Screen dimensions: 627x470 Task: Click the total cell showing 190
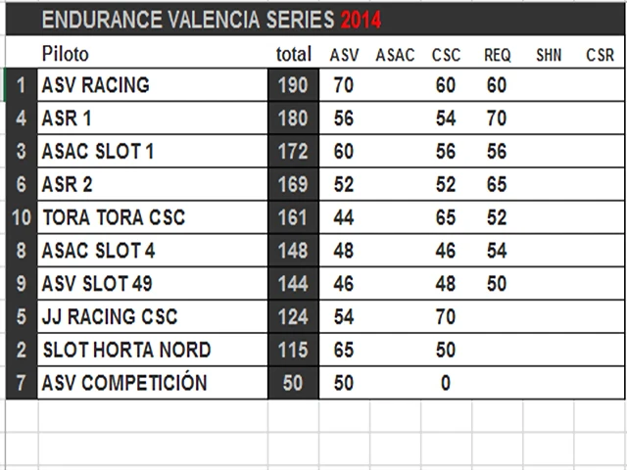293,85
